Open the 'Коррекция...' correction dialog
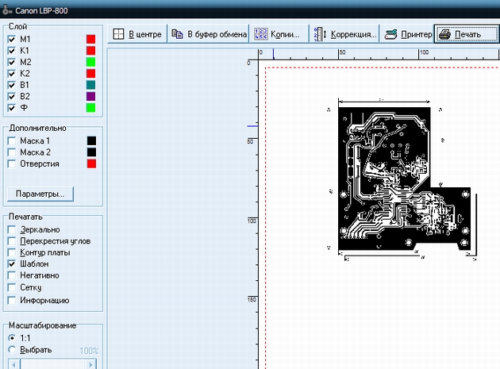The width and height of the screenshot is (500, 369). point(344,35)
